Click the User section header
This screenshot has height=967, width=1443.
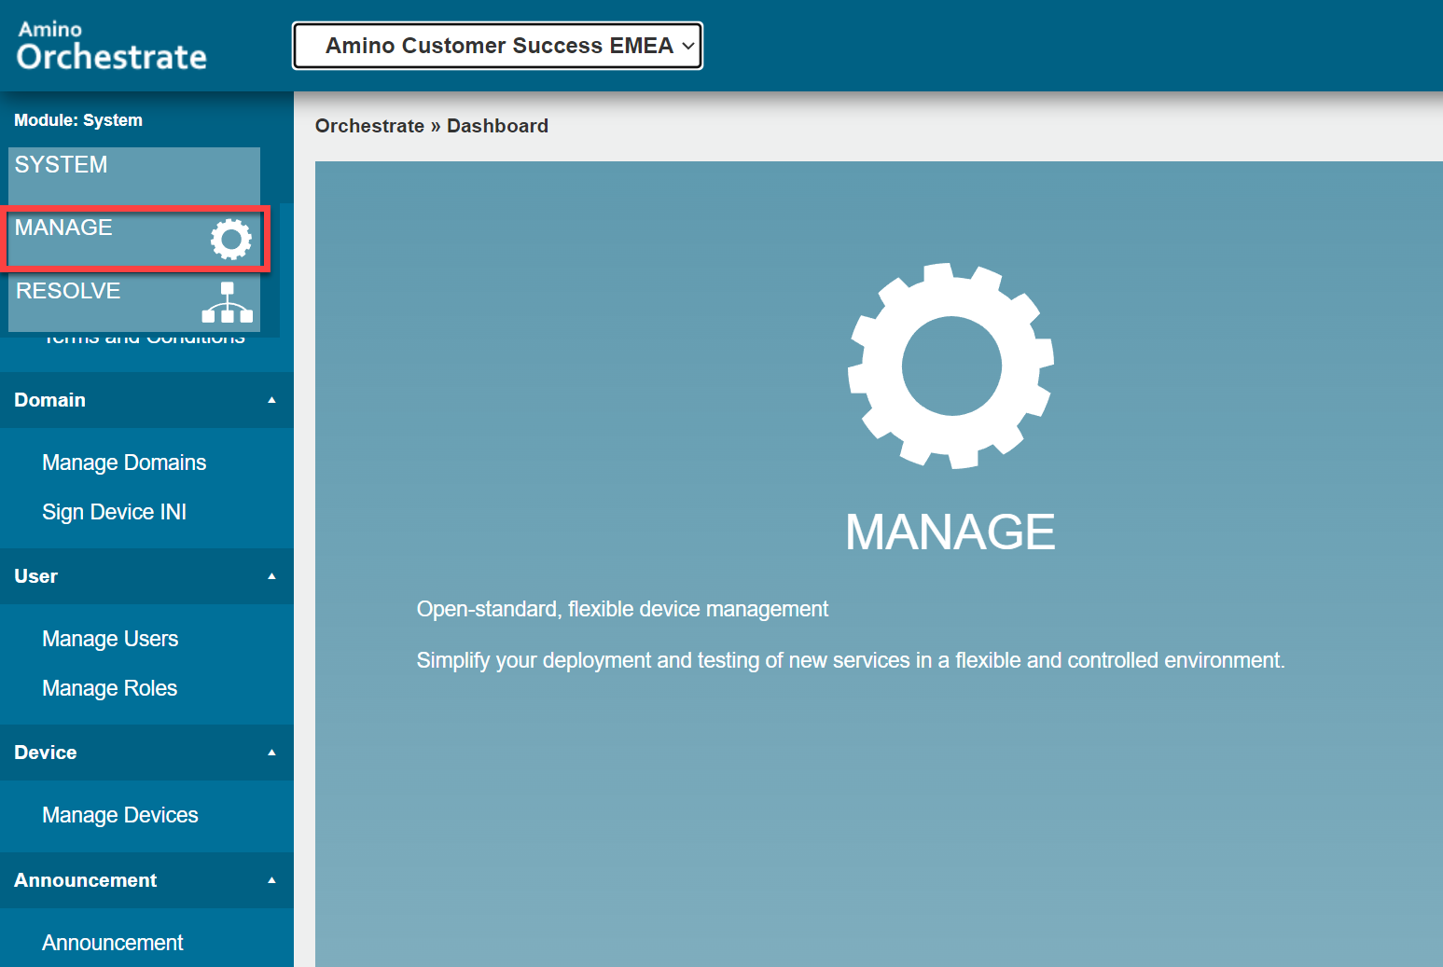coord(146,576)
